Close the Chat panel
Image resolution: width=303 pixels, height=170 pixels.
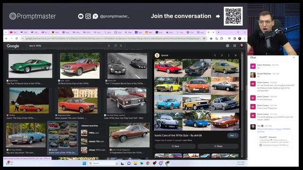coord(294,58)
